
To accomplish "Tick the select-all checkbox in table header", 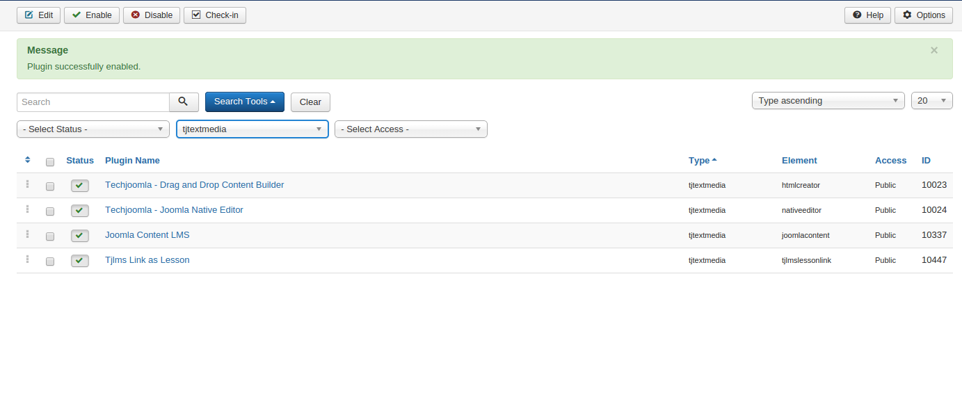I will [x=50, y=162].
